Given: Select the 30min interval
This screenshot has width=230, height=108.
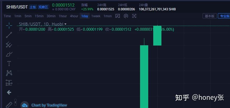Looking at the screenshot, I should 51,16.
